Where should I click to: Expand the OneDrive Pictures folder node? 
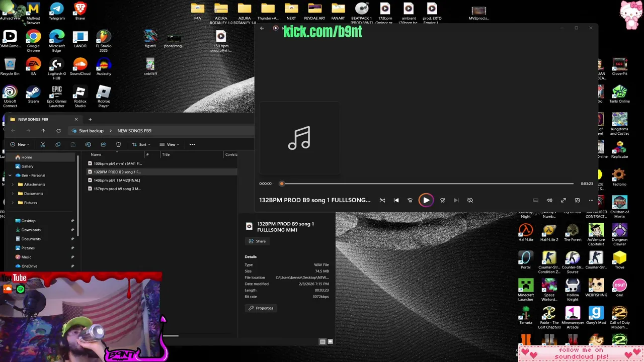[x=13, y=203]
